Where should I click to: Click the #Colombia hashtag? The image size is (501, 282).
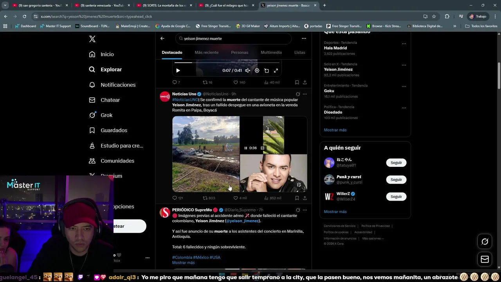(182, 257)
